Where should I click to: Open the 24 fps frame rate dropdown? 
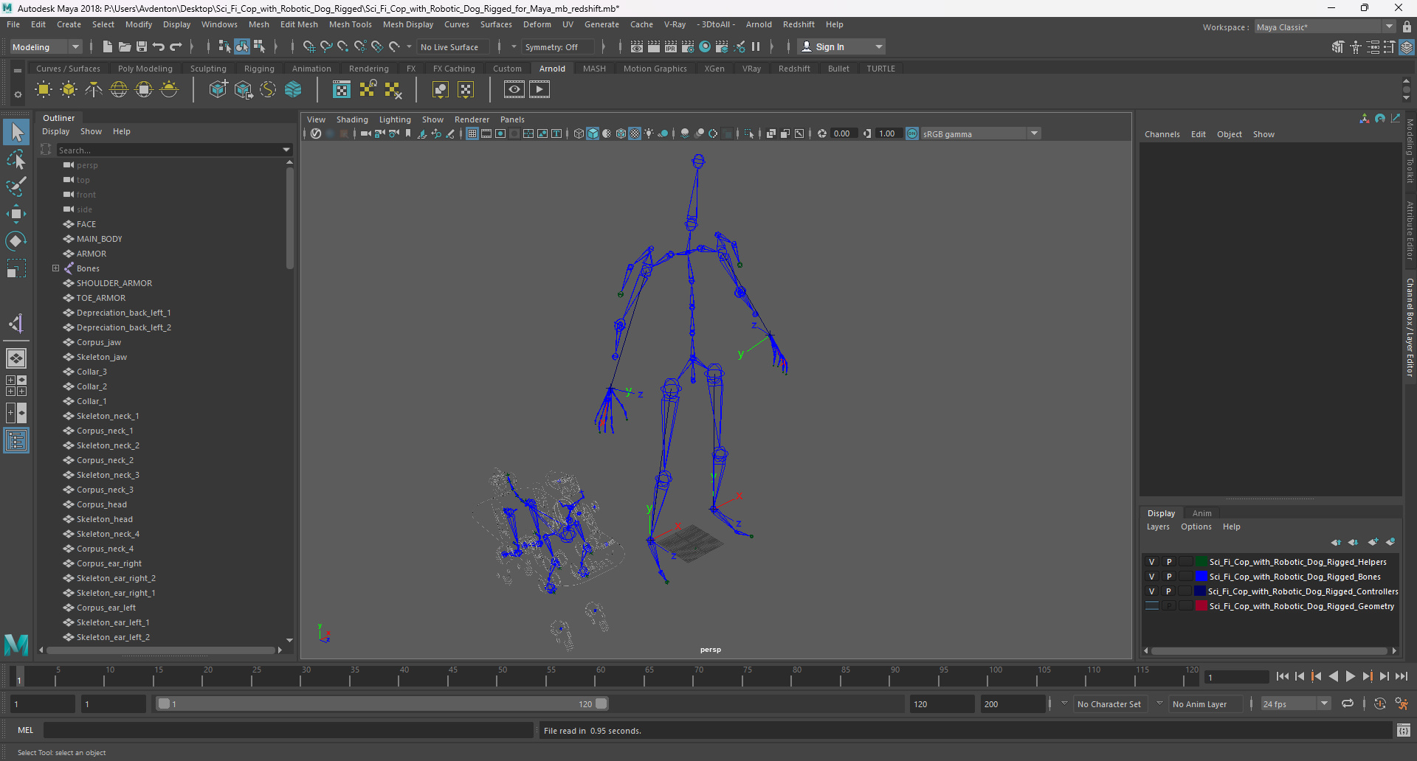(x=1296, y=704)
